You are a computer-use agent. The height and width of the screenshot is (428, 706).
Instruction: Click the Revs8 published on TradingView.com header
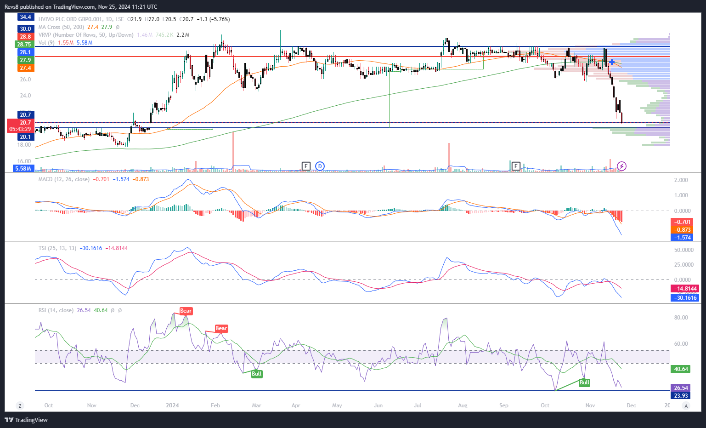click(81, 7)
